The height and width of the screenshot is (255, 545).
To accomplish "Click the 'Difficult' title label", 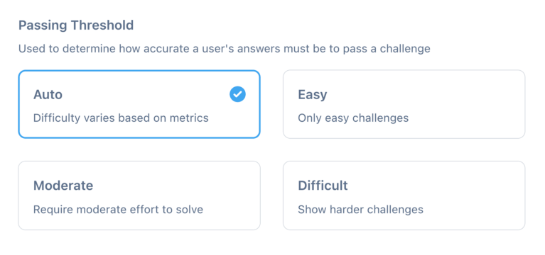I will [x=323, y=186].
